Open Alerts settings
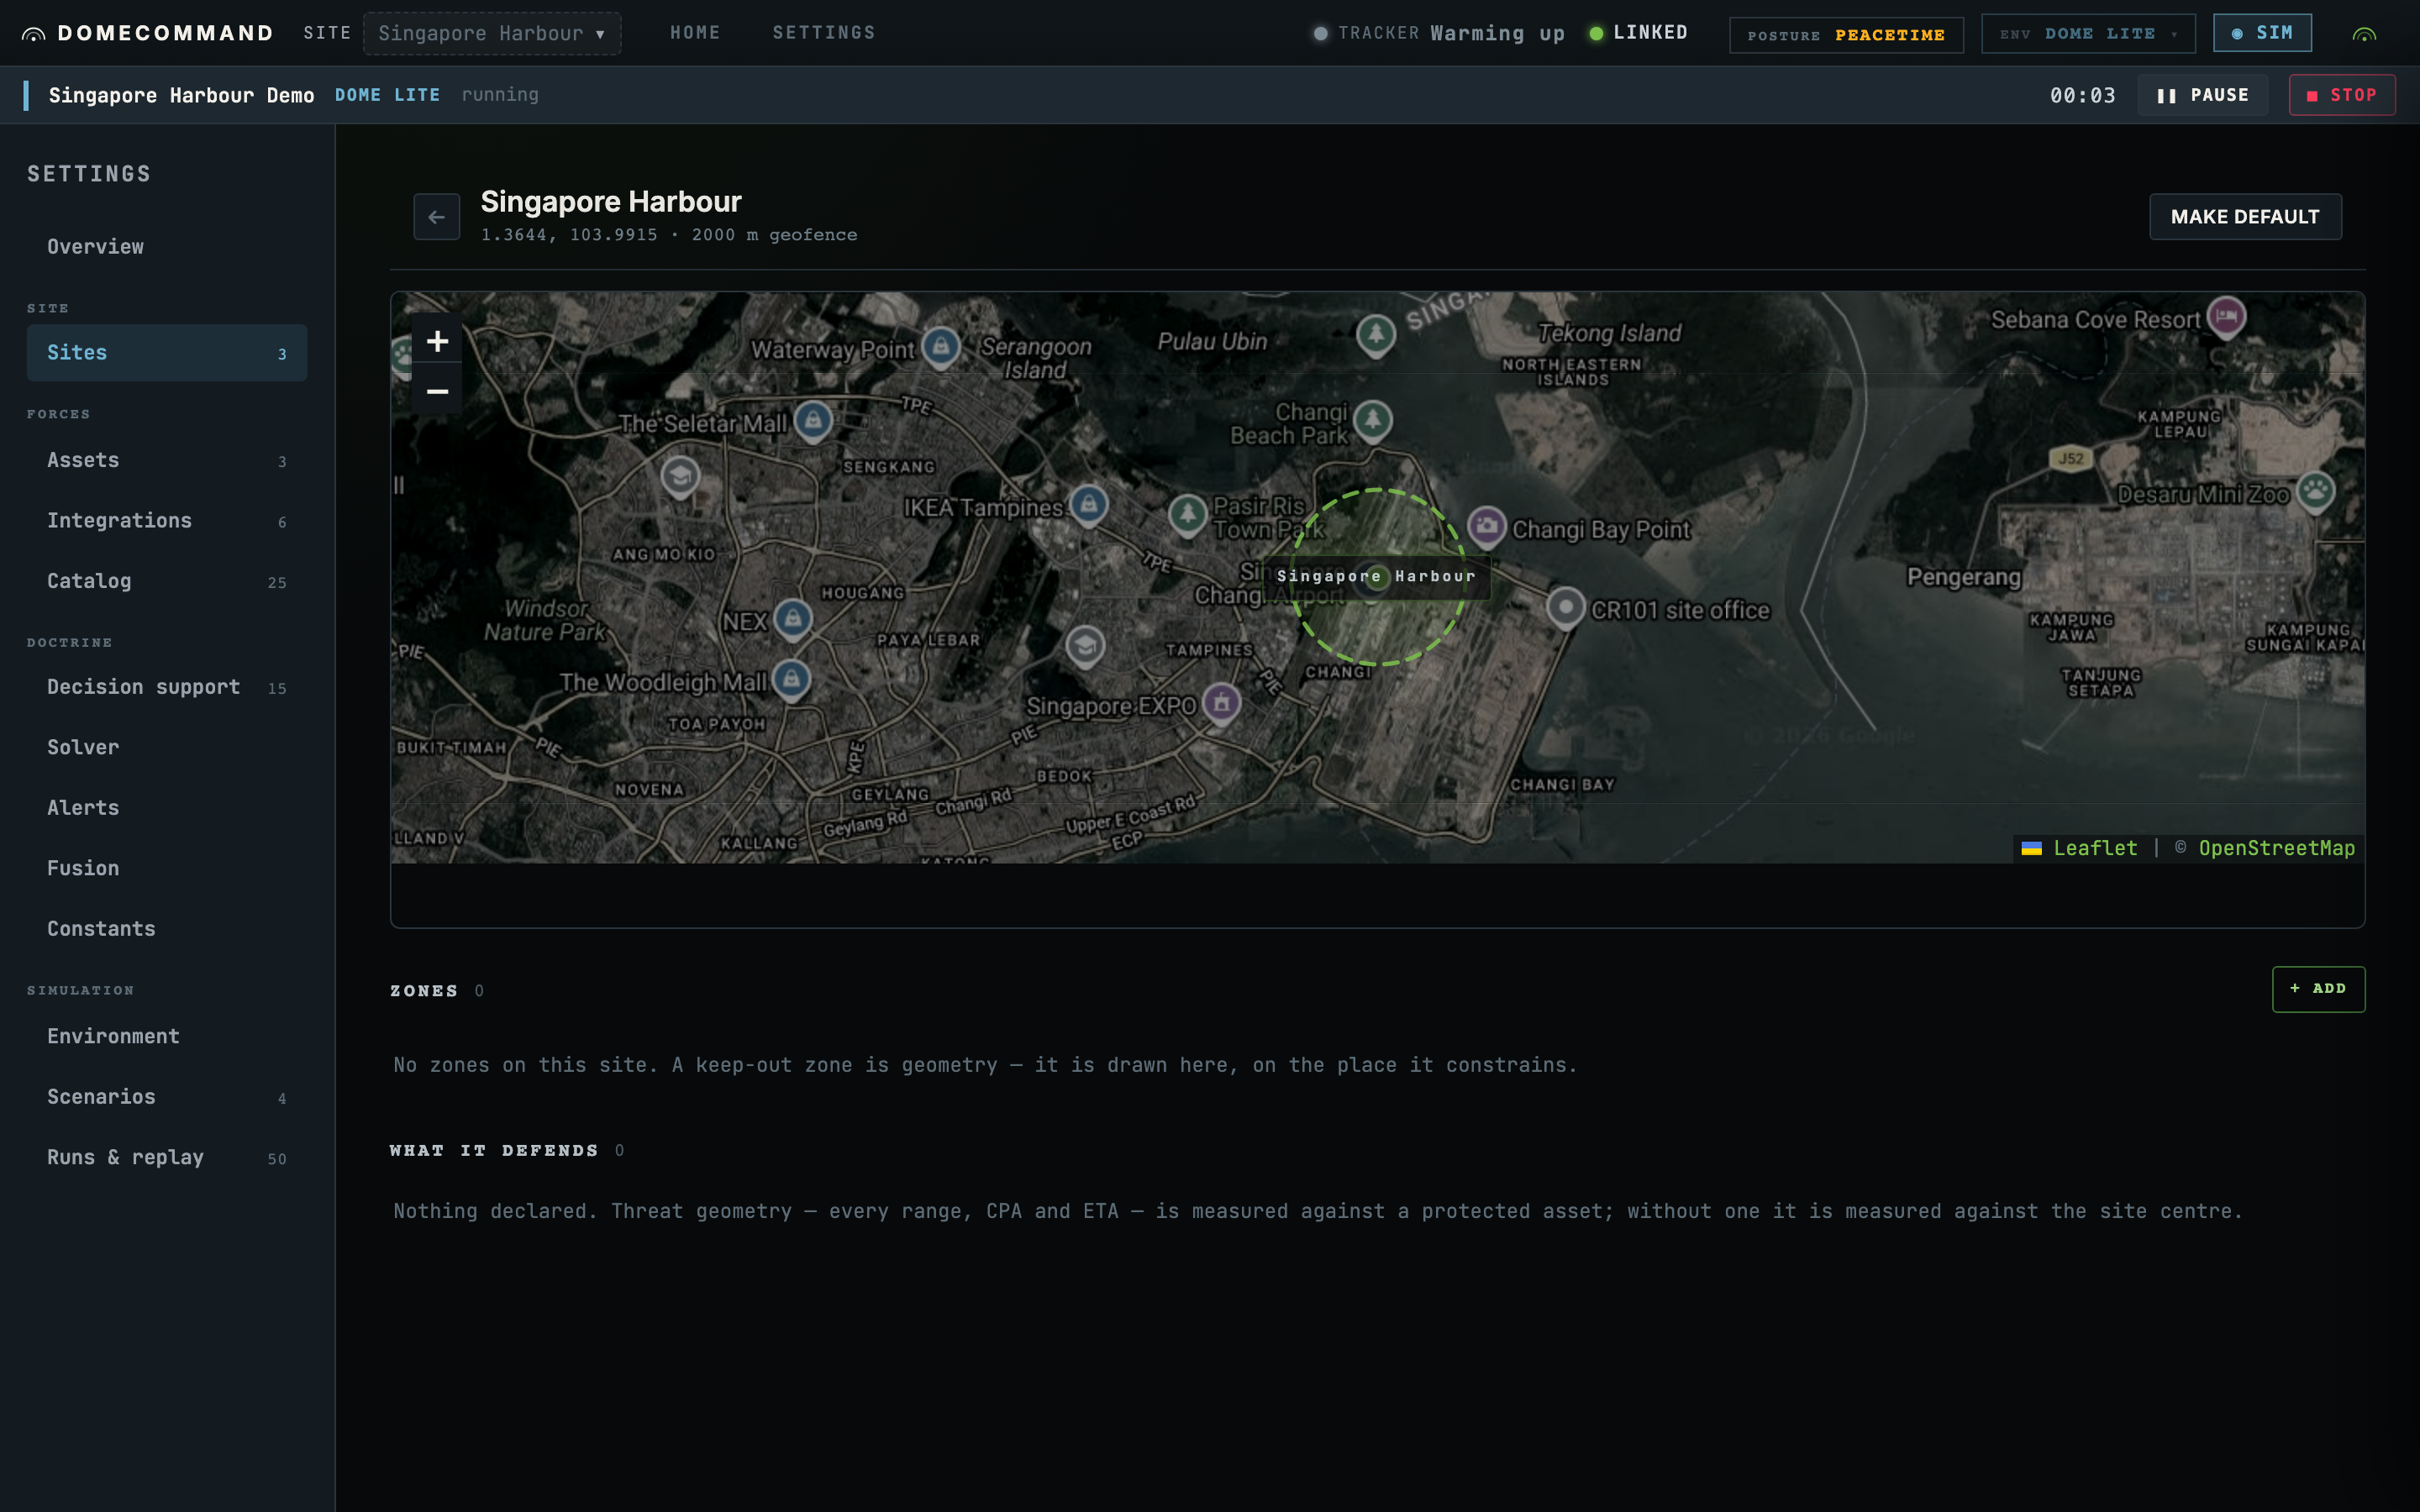The image size is (2420, 1512). pos(167,808)
